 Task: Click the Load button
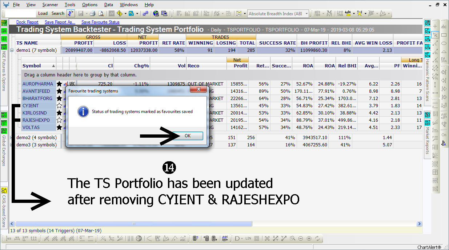pyautogui.click(x=43, y=13)
